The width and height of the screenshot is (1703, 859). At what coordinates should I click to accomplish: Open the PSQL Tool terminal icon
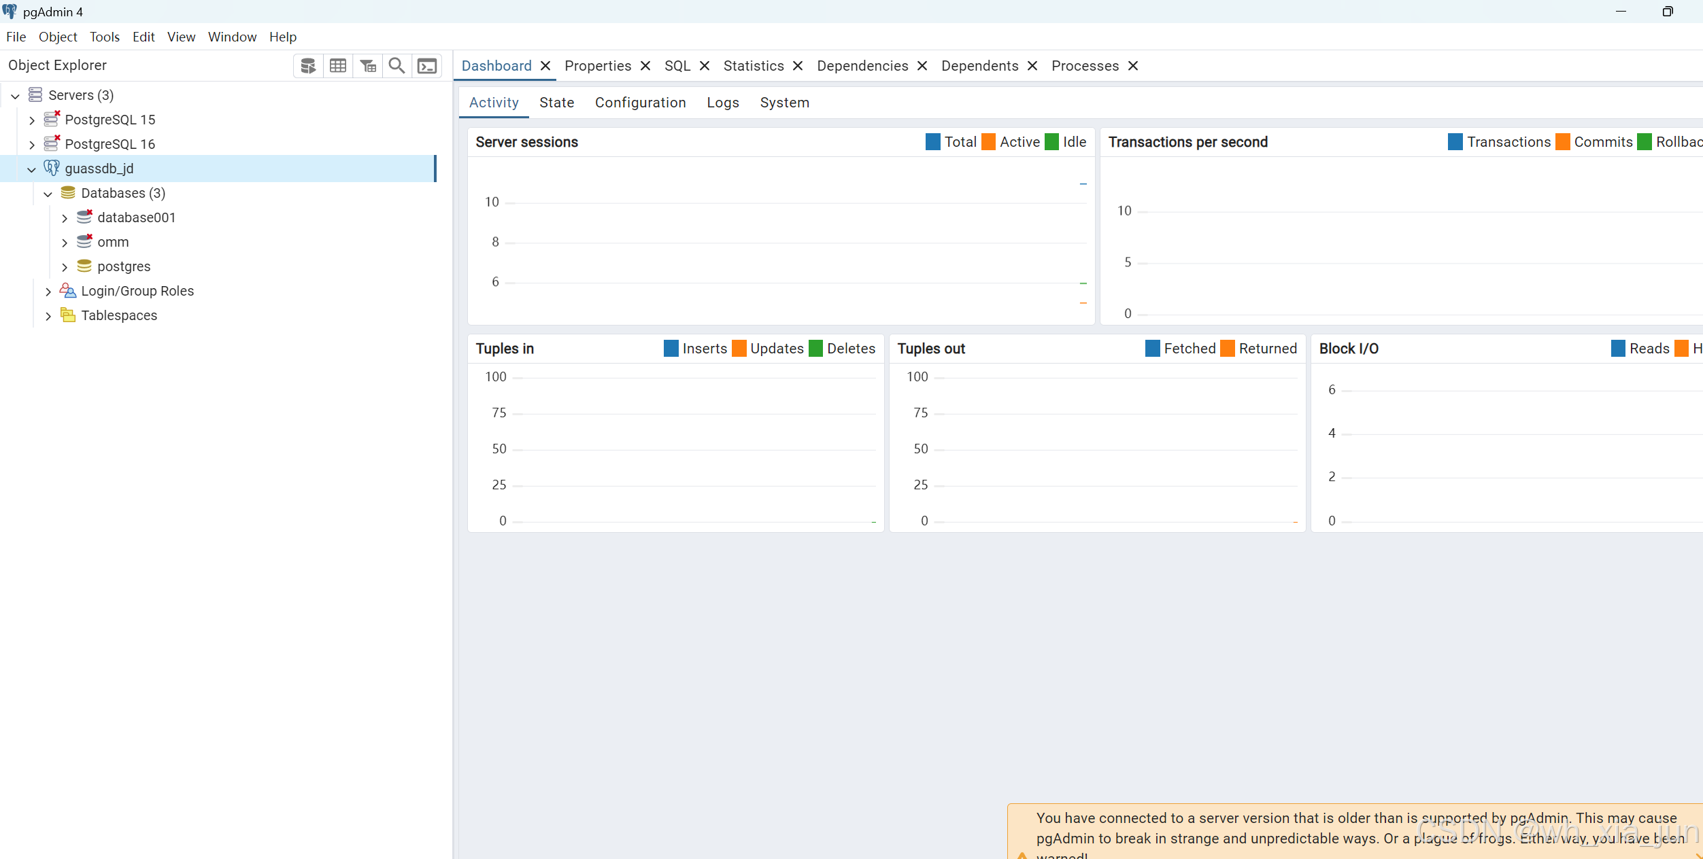[427, 66]
